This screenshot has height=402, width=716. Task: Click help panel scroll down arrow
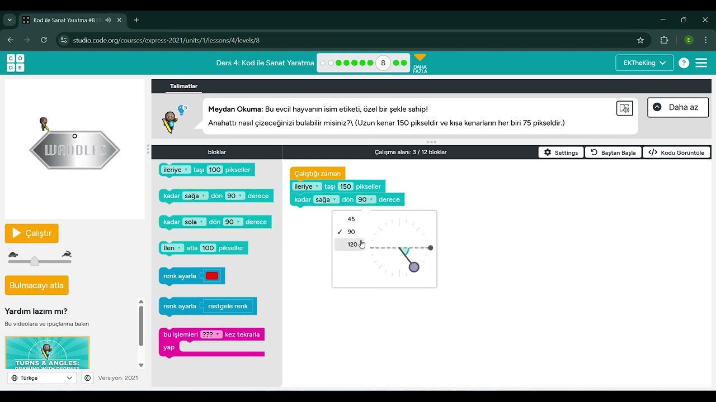pyautogui.click(x=141, y=365)
